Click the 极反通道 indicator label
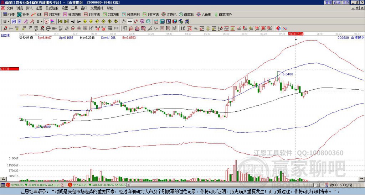365x195 pixels. coord(26,37)
